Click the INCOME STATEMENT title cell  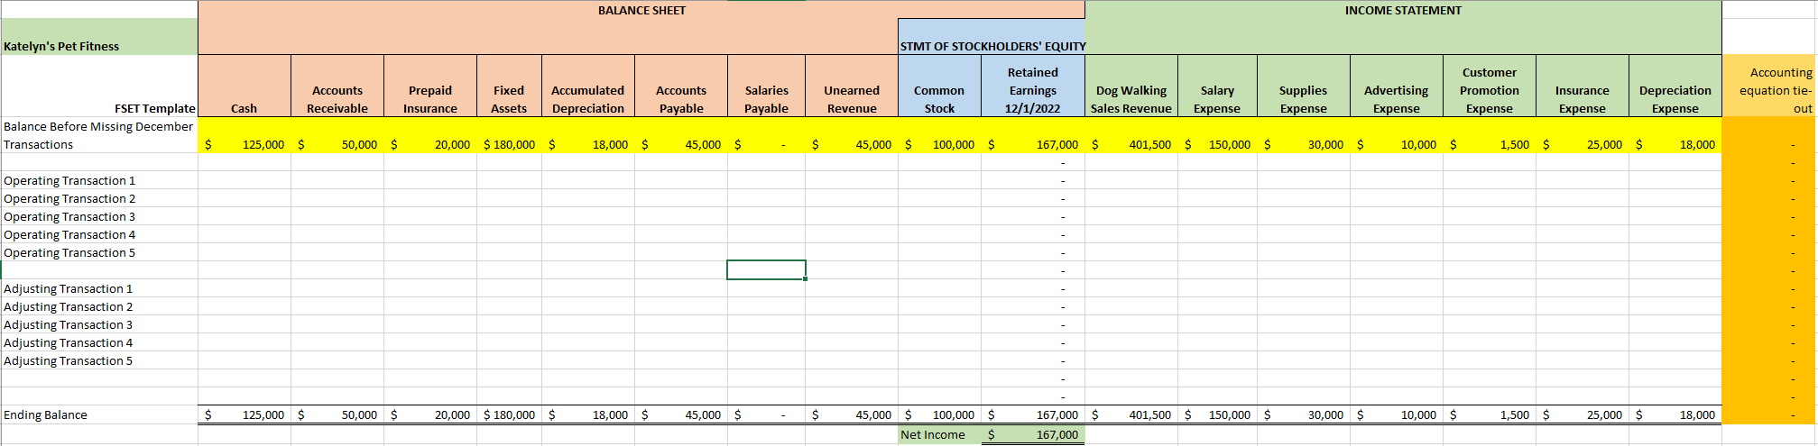coord(1403,10)
